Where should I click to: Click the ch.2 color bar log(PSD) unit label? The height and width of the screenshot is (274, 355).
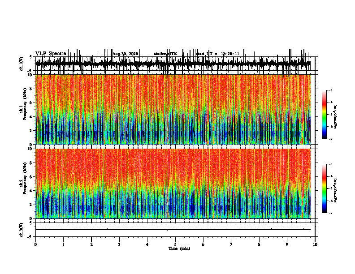(336, 190)
